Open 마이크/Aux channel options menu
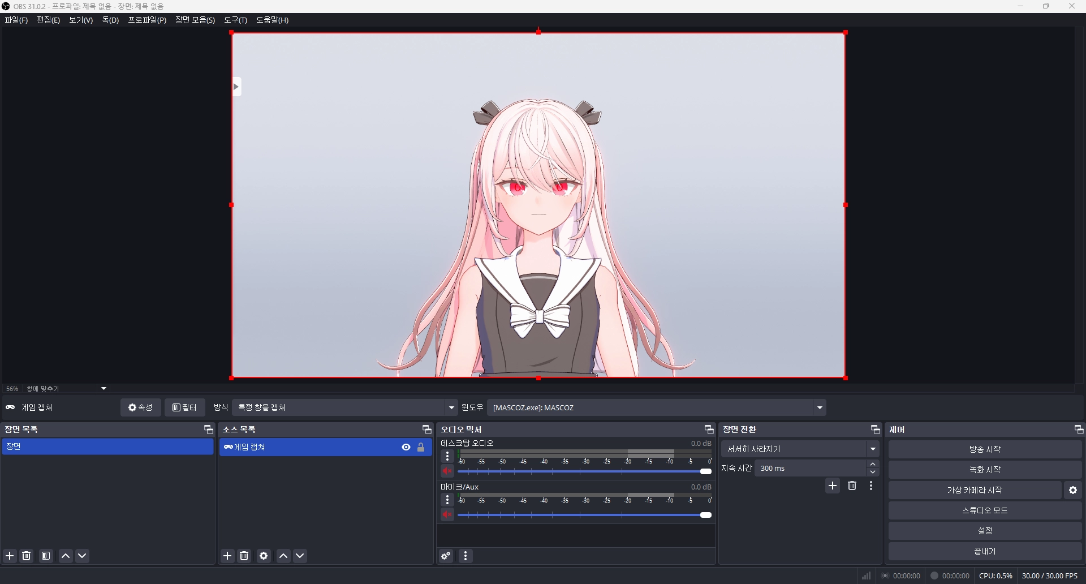 [x=447, y=500]
